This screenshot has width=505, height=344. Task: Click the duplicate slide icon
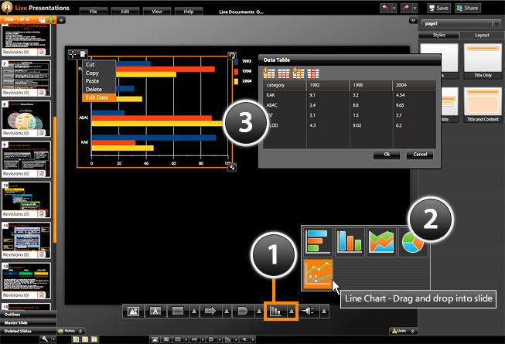pyautogui.click(x=43, y=19)
